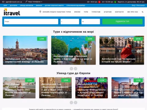Click the itravel logo
The image size is (147, 110).
[x=12, y=12]
